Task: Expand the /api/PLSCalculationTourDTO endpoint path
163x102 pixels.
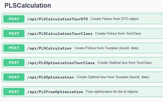Action: pyautogui.click(x=57, y=19)
